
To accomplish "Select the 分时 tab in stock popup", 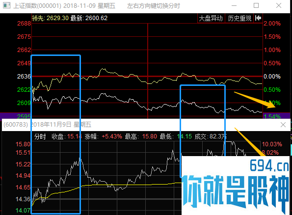I will click(40, 136).
